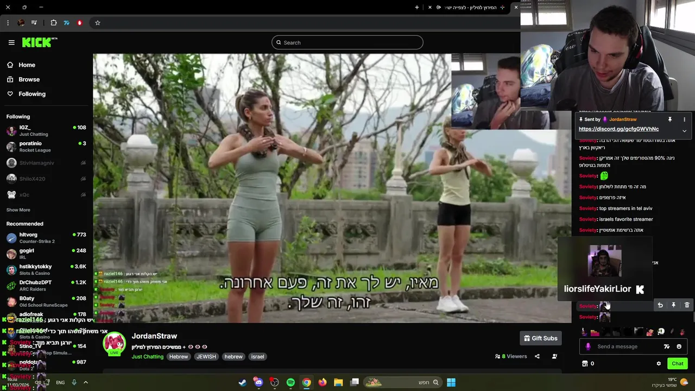Click Soviety username on tel aviv message
Viewport: 695px width, 391px height.
click(x=587, y=209)
